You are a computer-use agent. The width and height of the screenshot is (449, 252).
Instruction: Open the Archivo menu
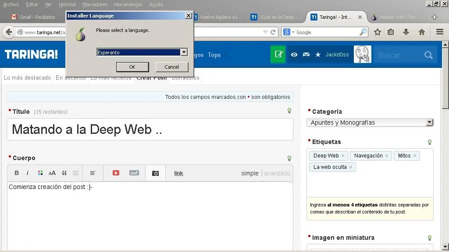11,4
